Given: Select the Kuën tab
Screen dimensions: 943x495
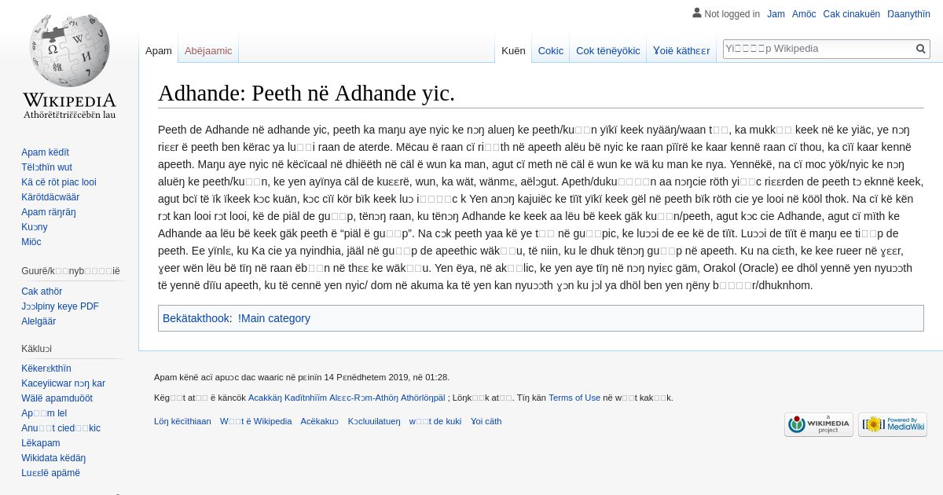Looking at the screenshot, I should (513, 50).
